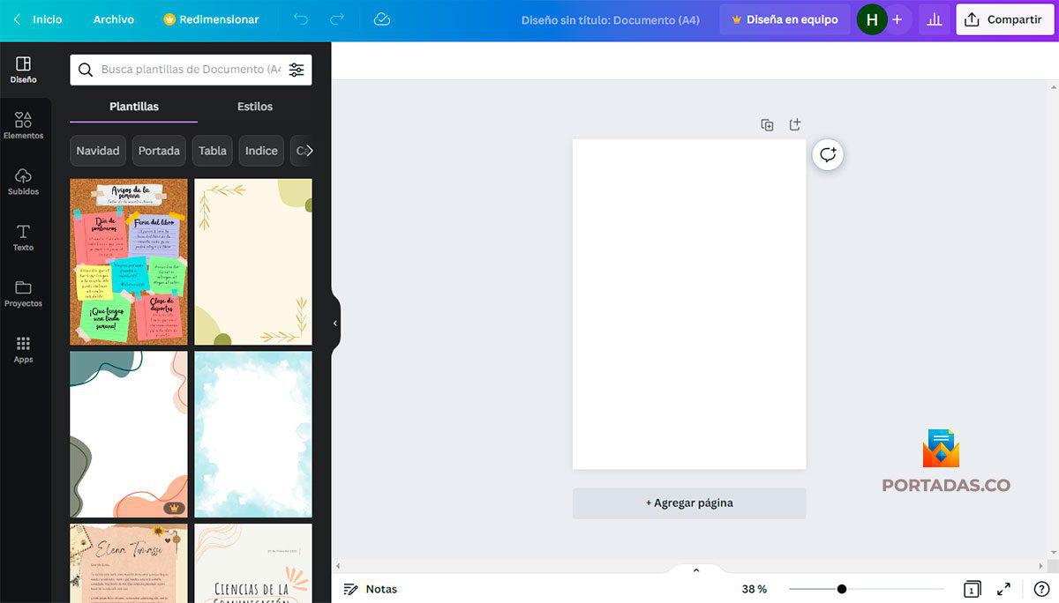Add a new page with Agregar página
This screenshot has width=1059, height=603.
(689, 502)
